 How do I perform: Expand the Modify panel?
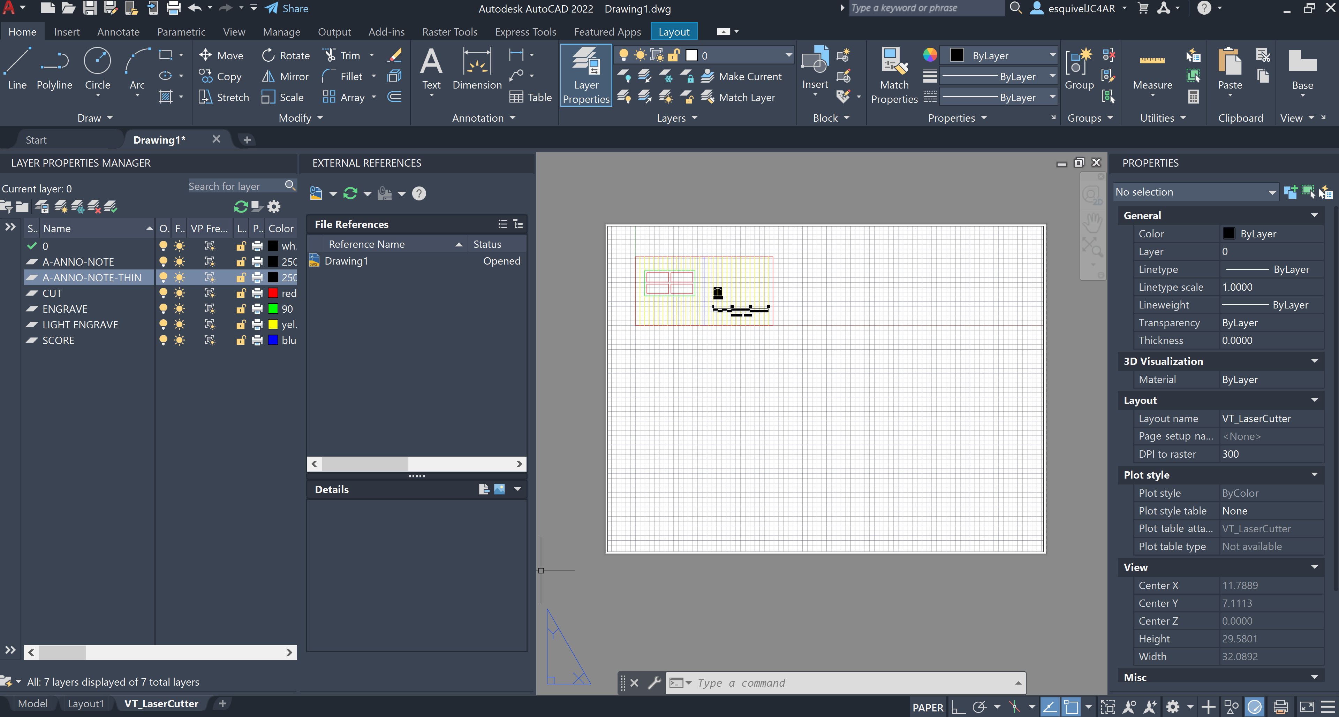click(301, 118)
